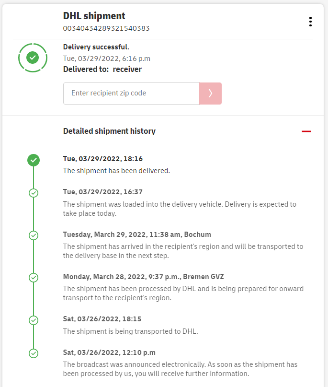Click the Detailed shipment history heading

[x=109, y=131]
